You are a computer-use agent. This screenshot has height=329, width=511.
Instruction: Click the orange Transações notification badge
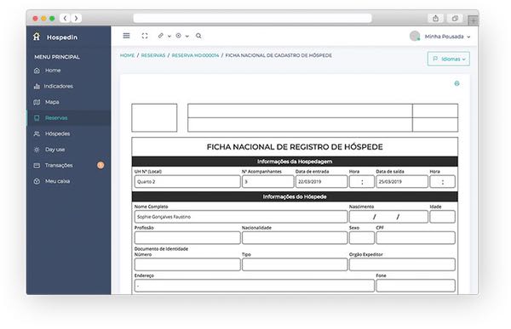[100, 165]
